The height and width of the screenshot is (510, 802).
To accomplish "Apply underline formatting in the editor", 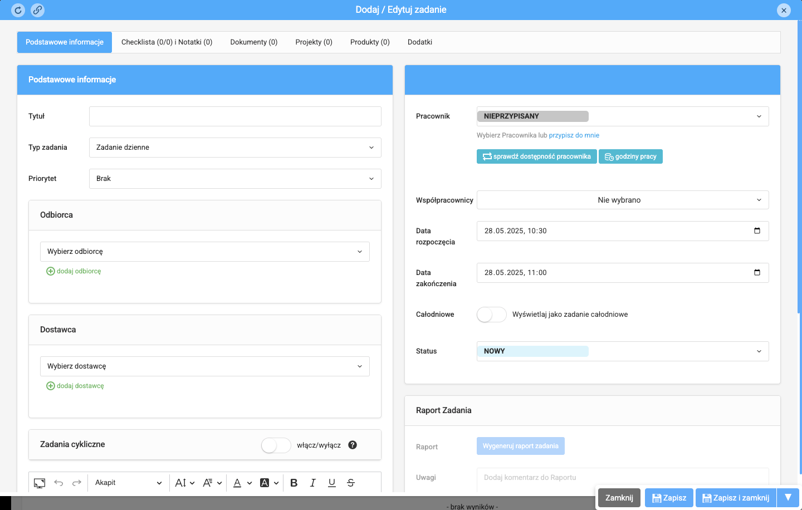I will tap(332, 483).
